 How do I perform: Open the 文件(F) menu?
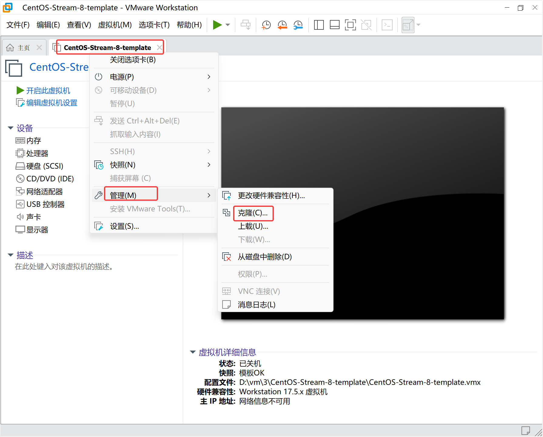tap(18, 25)
